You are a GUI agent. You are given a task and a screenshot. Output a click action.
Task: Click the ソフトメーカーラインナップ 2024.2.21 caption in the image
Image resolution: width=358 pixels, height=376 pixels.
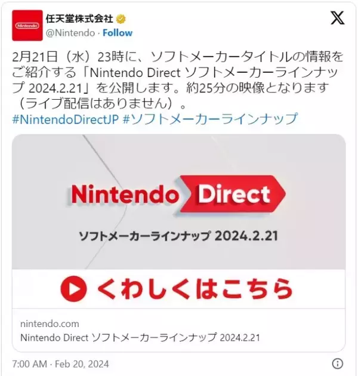pos(178,236)
